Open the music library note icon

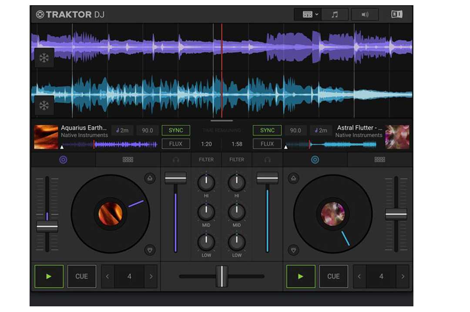334,14
